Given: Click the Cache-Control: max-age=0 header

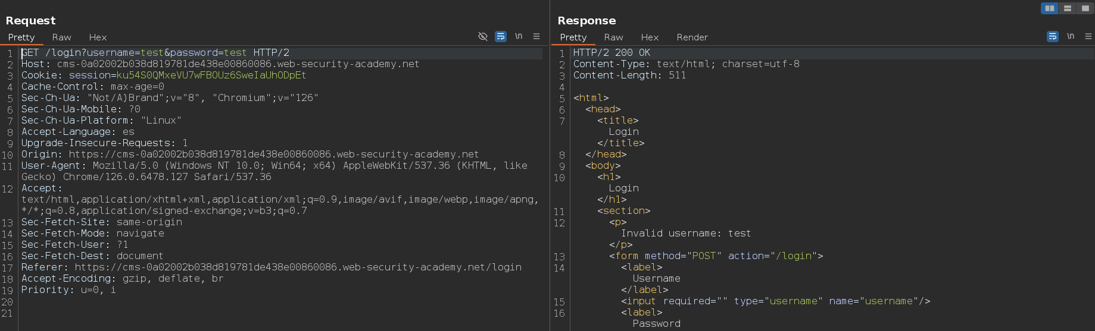Looking at the screenshot, I should (x=93, y=87).
